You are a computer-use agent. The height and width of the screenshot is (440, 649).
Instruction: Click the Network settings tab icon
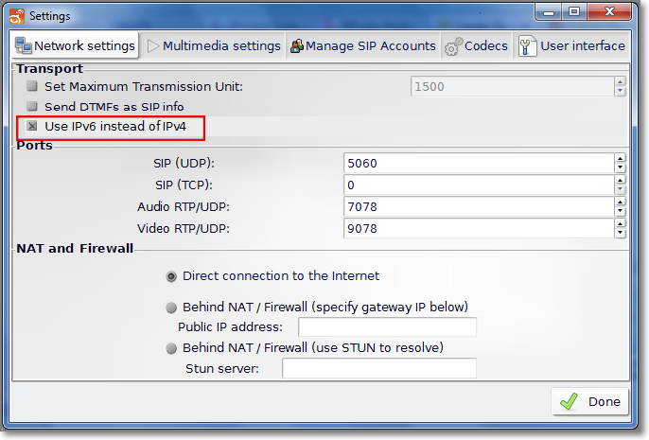23,45
